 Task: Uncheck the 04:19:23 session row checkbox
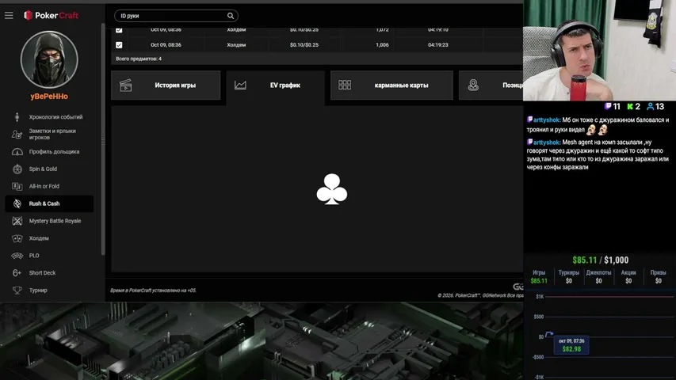(119, 45)
